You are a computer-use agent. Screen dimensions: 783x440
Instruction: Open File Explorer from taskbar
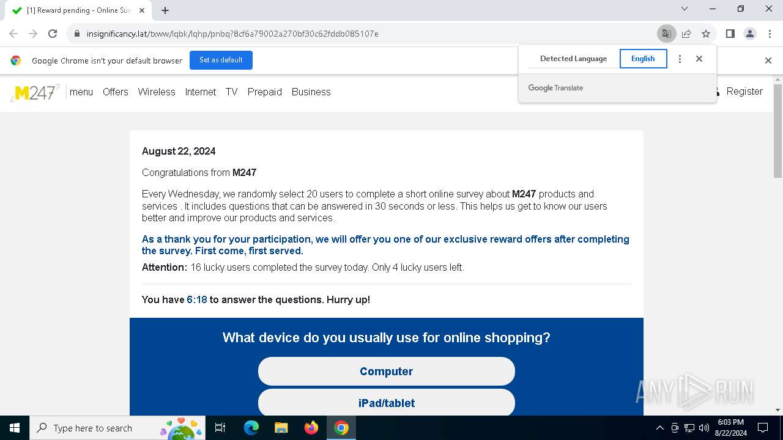281,428
